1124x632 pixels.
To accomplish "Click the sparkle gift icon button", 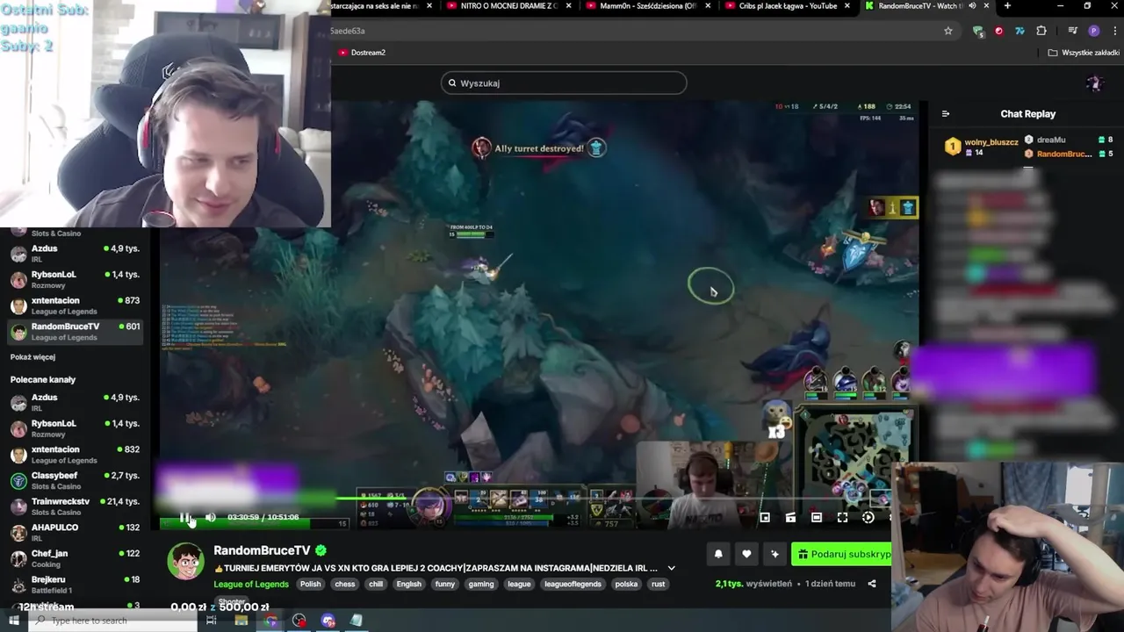I will tap(775, 554).
